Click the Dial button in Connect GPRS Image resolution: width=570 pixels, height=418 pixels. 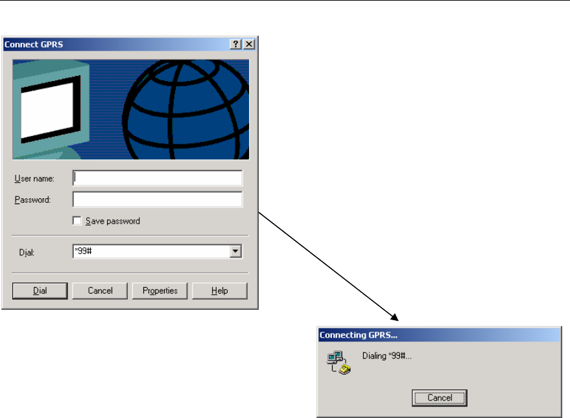(40, 291)
